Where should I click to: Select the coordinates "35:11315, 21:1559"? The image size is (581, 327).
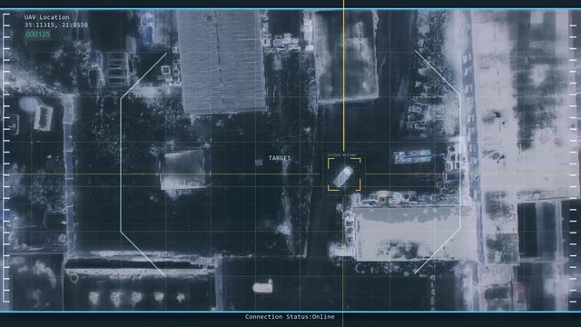click(x=56, y=25)
